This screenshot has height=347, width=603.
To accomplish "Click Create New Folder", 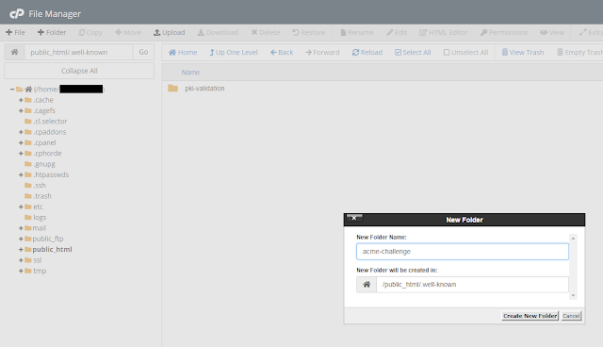I will pos(530,316).
